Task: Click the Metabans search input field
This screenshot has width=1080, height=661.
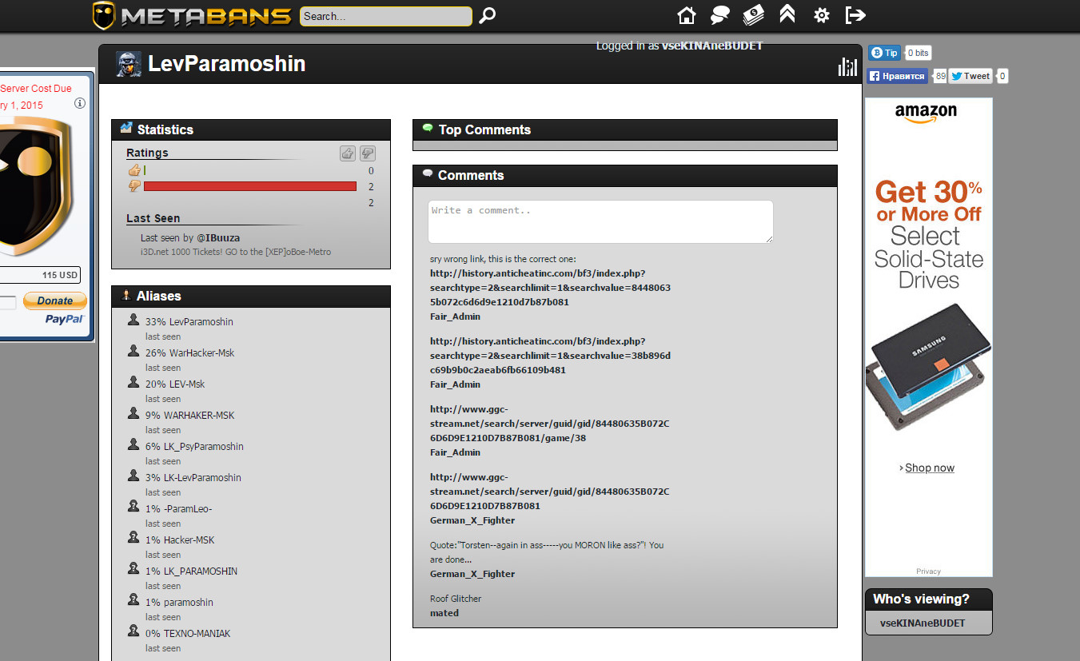Action: (x=385, y=16)
